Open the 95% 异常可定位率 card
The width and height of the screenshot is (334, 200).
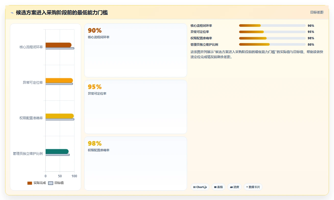pos(135,107)
